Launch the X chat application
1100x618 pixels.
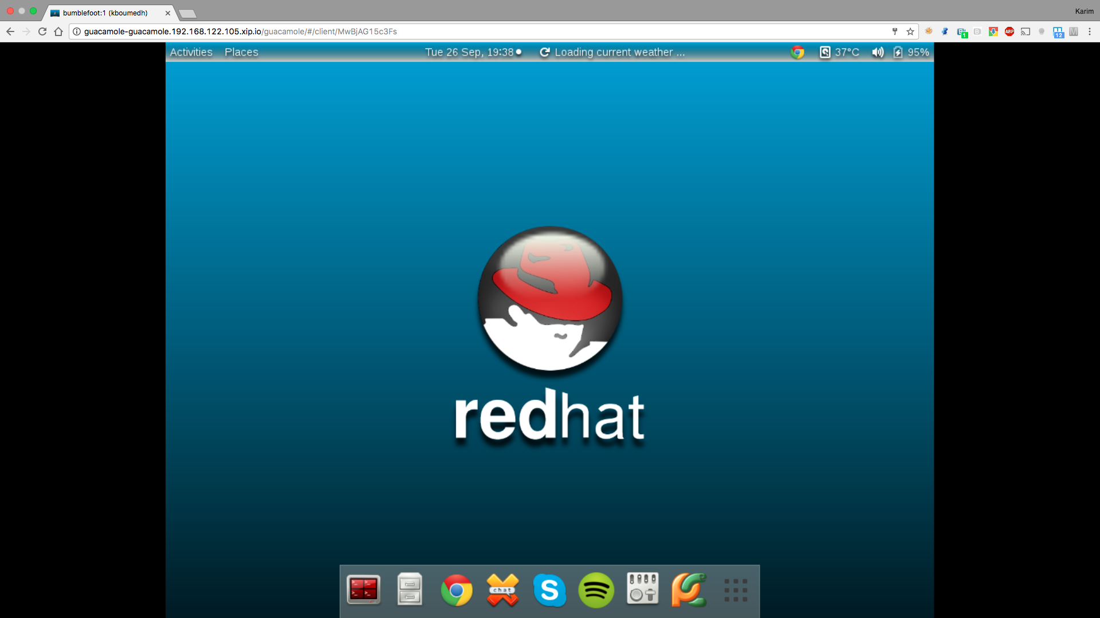[x=502, y=590]
